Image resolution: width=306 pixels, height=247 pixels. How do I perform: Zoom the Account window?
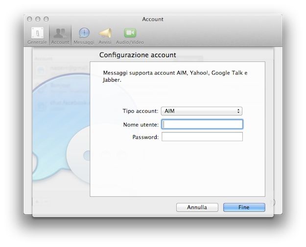point(46,19)
